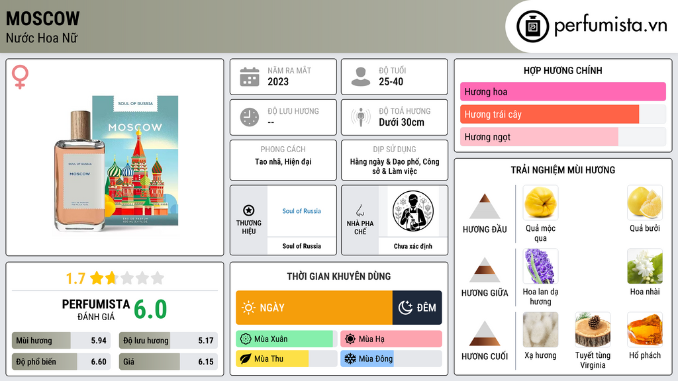The height and width of the screenshot is (381, 678).
Task: Click the perfumista.vn perfume bottle logo icon
Action: click(x=532, y=26)
